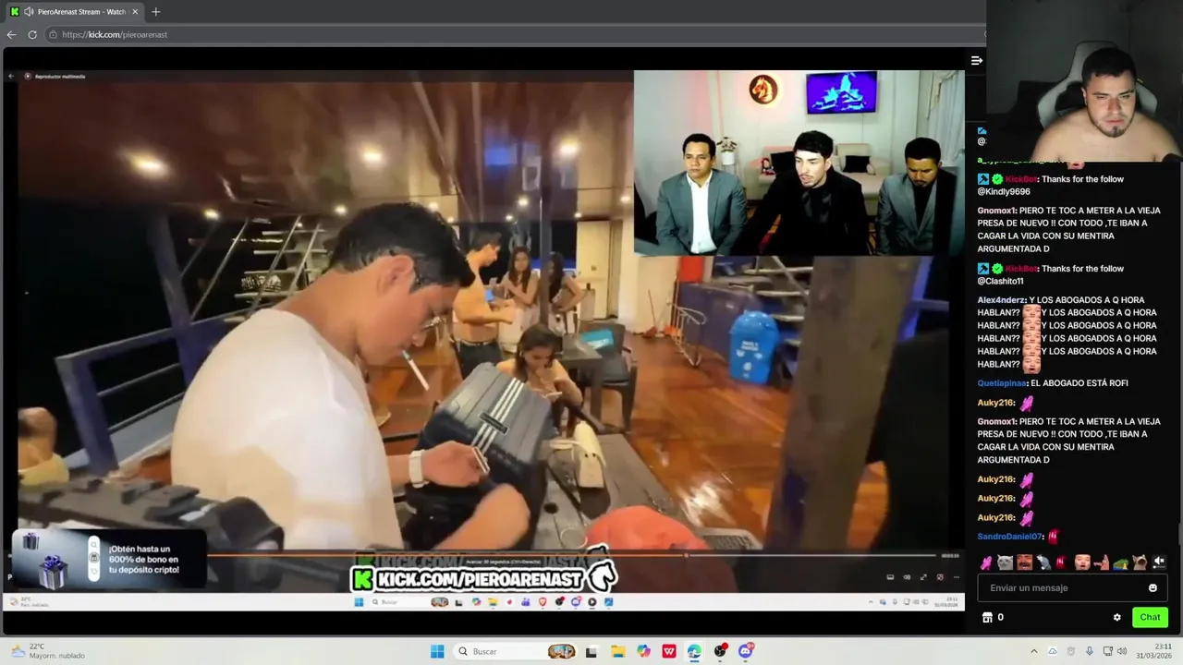Click the kick.com/pieroarenast address bar

click(518, 34)
